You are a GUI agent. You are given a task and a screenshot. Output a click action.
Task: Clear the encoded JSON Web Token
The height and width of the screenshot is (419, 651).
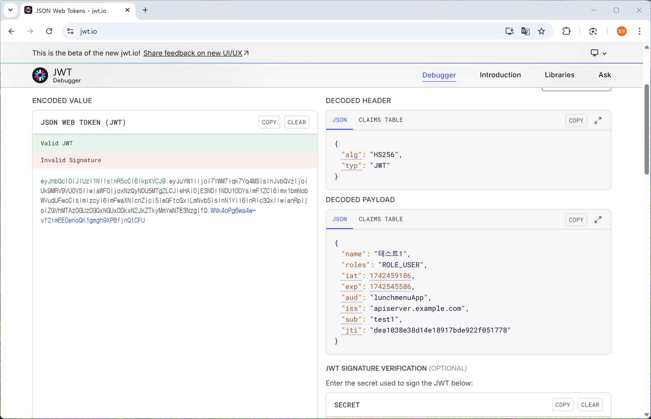click(296, 123)
